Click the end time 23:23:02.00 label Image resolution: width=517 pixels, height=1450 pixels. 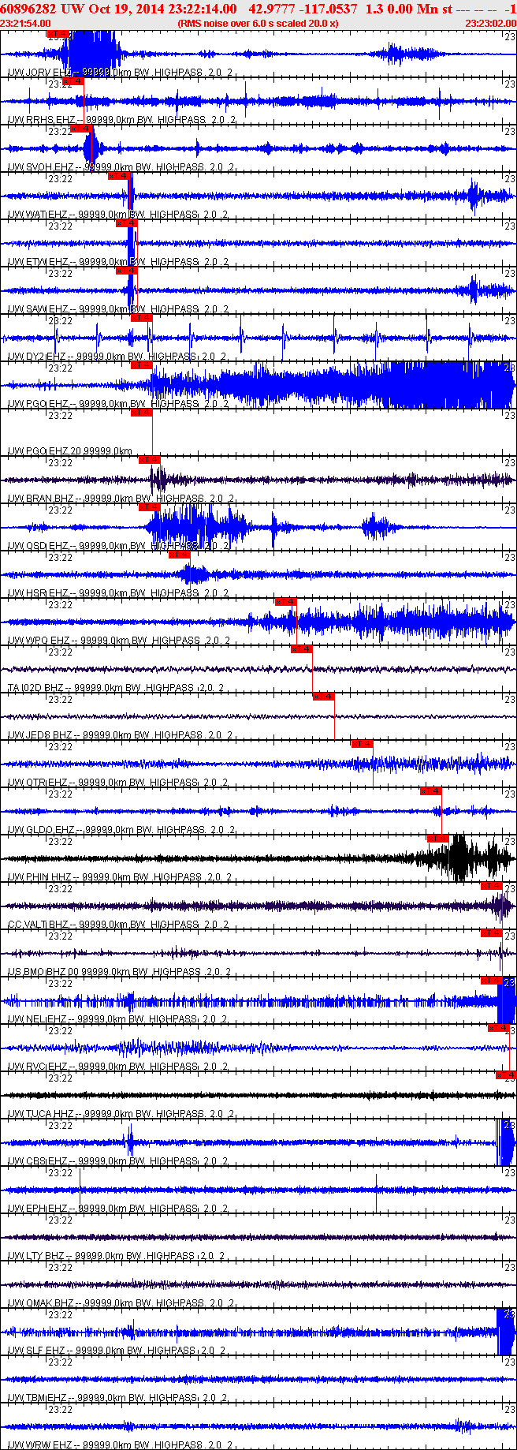tap(490, 24)
